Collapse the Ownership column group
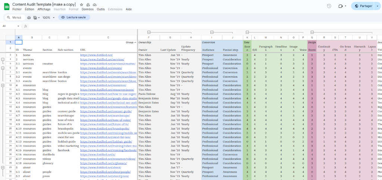Image resolution: width=382 pixels, height=180 pixels. click(149, 32)
